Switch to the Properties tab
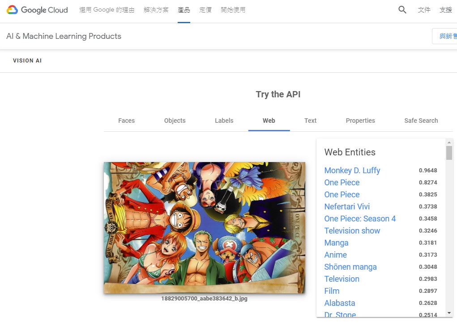The width and height of the screenshot is (457, 325). (x=360, y=121)
